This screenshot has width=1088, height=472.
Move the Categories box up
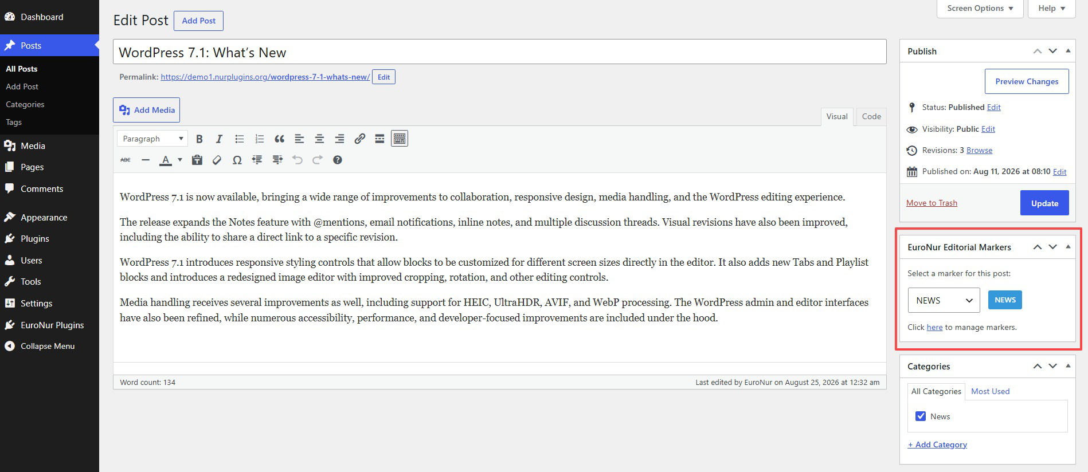(1037, 366)
